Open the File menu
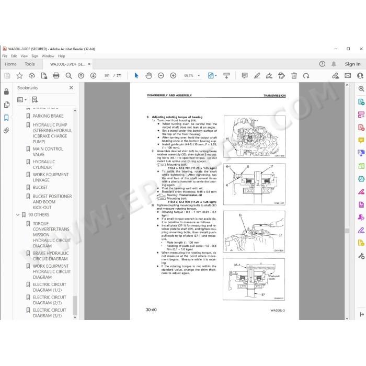The image size is (366, 366). (x=5, y=56)
